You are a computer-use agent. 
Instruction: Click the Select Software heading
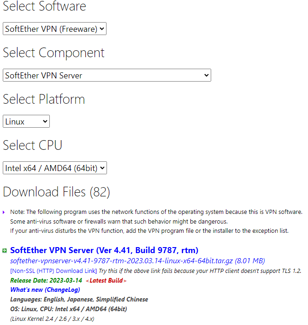[44, 6]
